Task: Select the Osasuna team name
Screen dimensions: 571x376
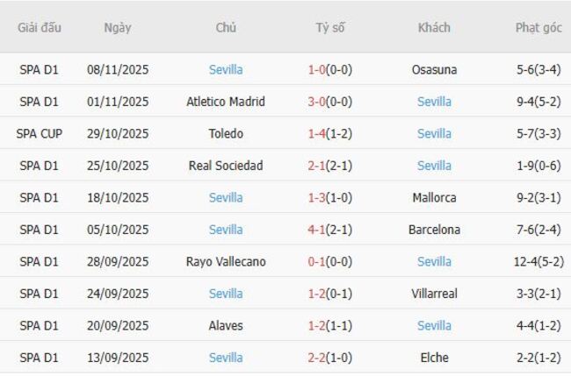Action: [434, 69]
